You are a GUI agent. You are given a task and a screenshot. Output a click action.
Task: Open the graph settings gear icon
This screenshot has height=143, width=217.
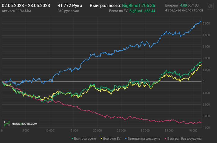[210, 6]
